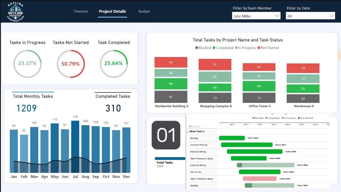Click the pink Steel Framework Setup Gantt bar
This screenshot has width=341, height=192.
coord(260,179)
